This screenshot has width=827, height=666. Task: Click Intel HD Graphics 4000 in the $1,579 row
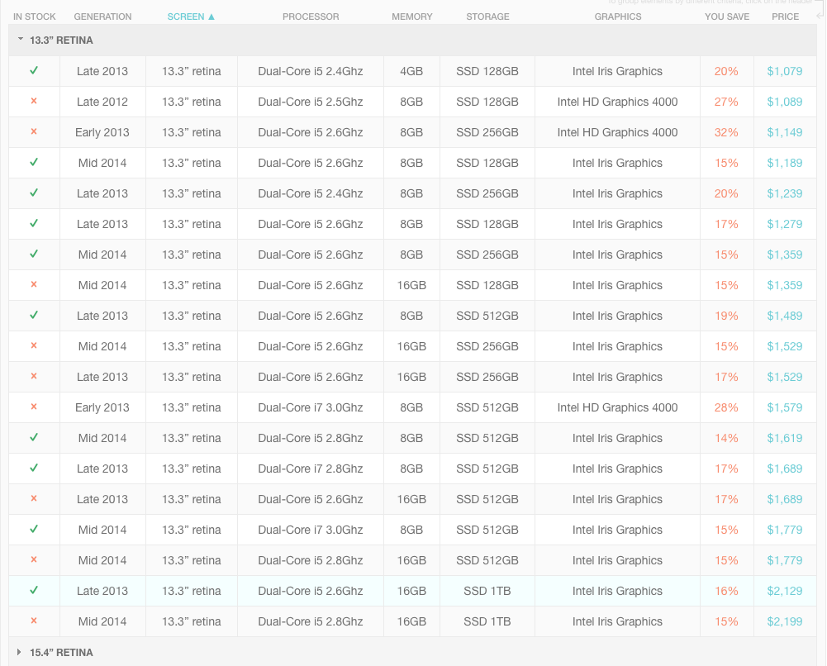click(x=618, y=407)
